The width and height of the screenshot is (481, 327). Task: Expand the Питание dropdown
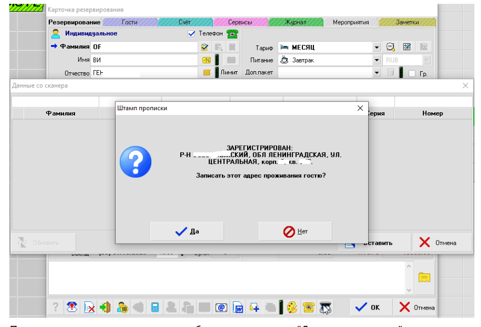tap(376, 60)
